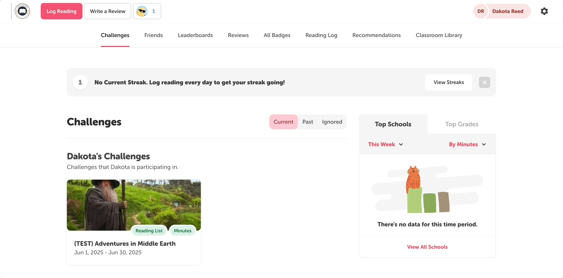The image size is (563, 278).
Task: Switch to Past challenges filter
Action: 308,122
